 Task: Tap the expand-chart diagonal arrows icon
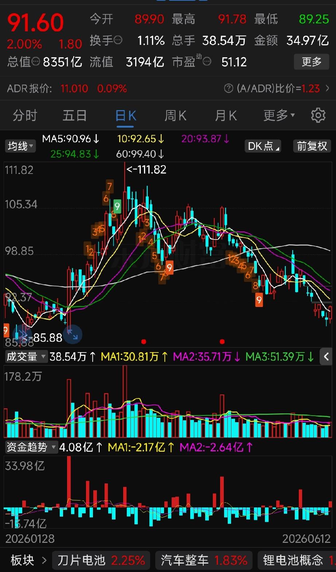click(73, 334)
